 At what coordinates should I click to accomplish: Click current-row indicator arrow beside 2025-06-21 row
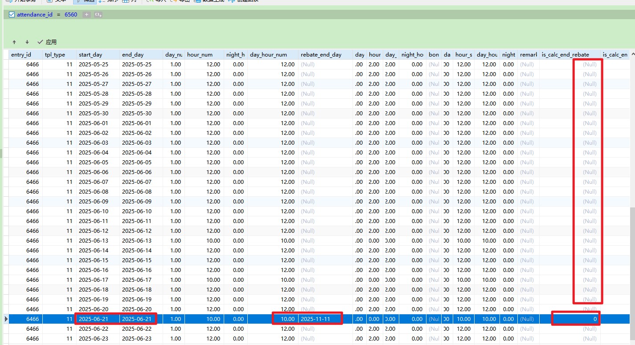[6, 319]
